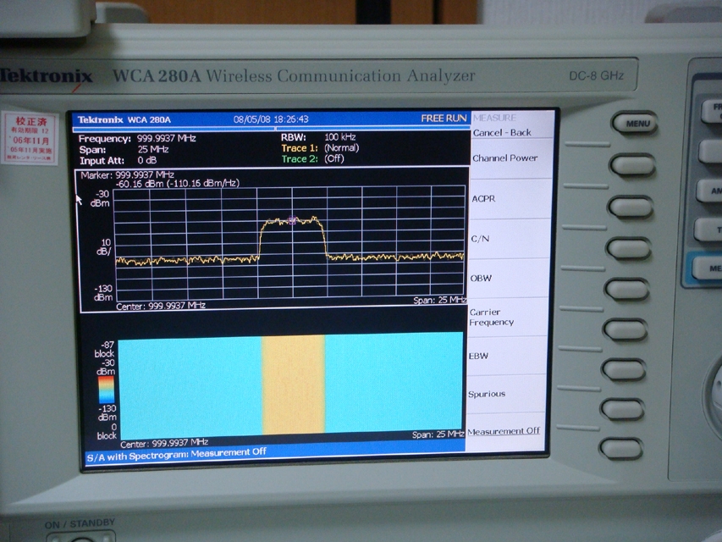Image resolution: width=722 pixels, height=542 pixels.
Task: Click the -87 block label beside the spectrogram
Action: point(106,349)
